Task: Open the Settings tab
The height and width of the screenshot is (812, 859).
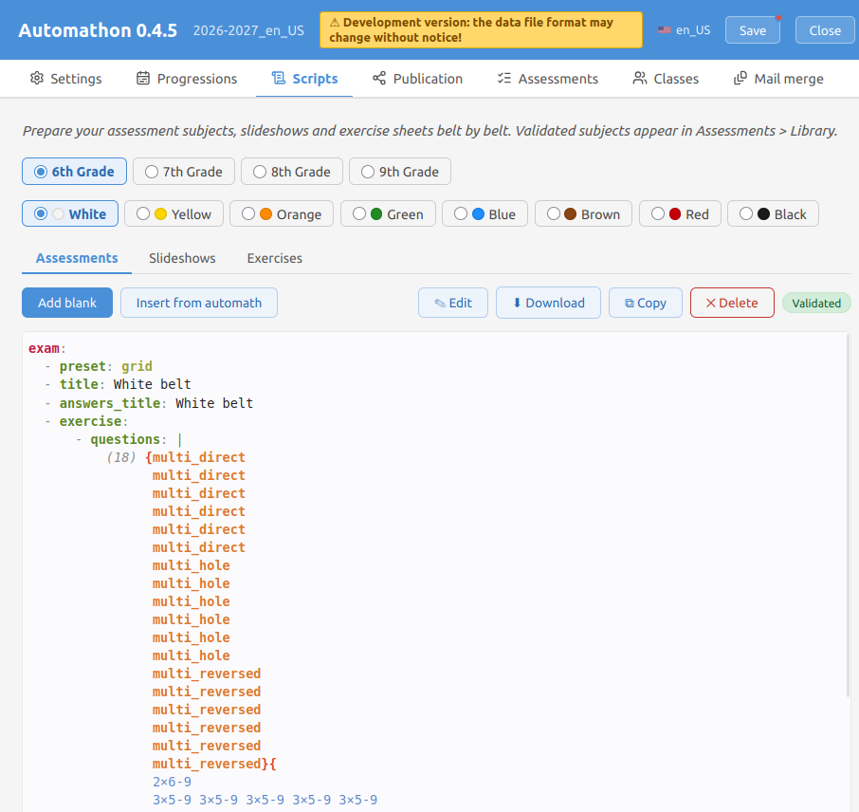Action: click(x=65, y=79)
